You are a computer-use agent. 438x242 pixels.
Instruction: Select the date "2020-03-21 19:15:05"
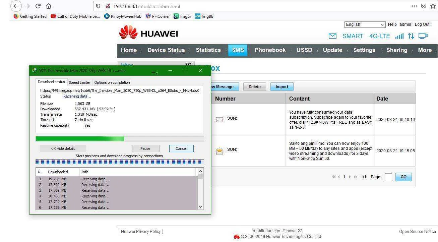395,151
